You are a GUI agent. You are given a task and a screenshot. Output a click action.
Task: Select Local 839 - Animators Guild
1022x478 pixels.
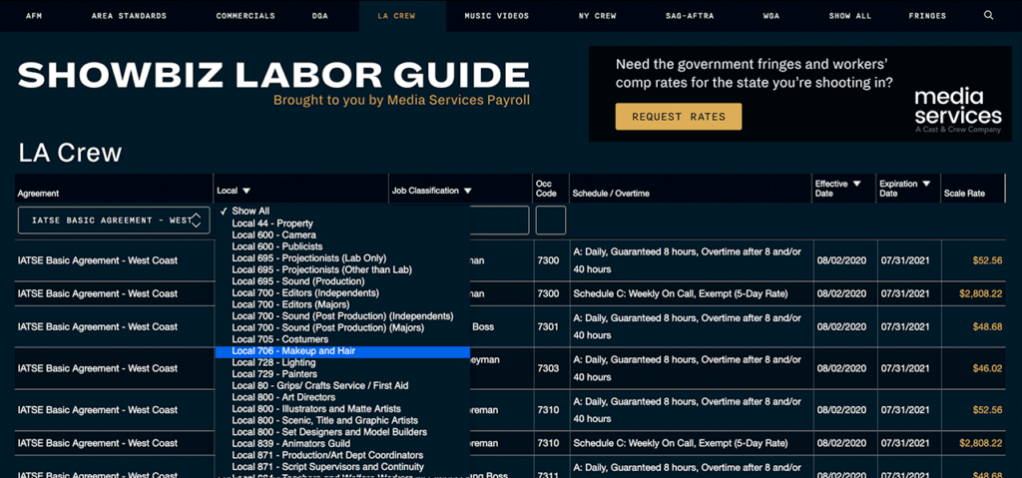coord(342,443)
